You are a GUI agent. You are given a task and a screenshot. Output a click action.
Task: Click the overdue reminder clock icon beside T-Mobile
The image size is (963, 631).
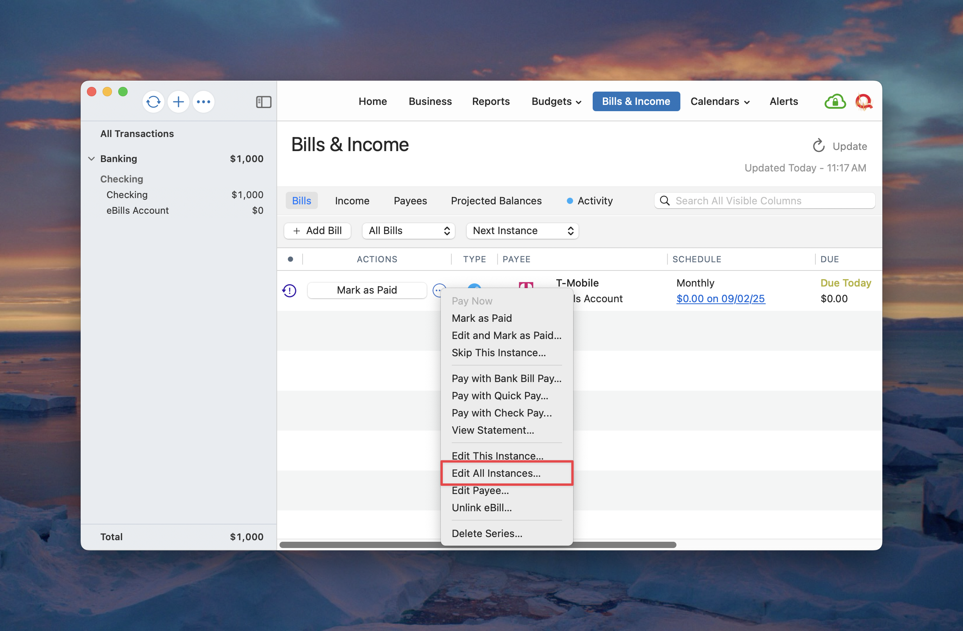coord(289,290)
